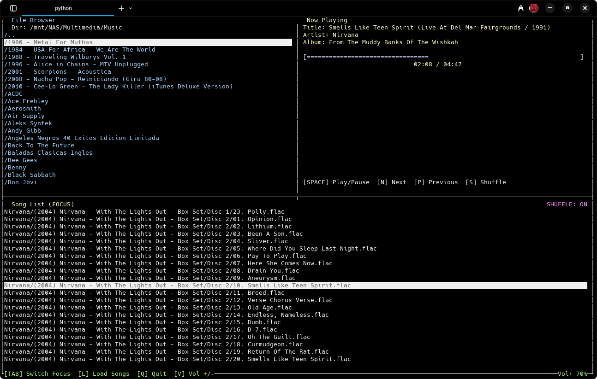The width and height of the screenshot is (597, 379).
Task: Open the Andy Gibb folder
Action: [23, 131]
